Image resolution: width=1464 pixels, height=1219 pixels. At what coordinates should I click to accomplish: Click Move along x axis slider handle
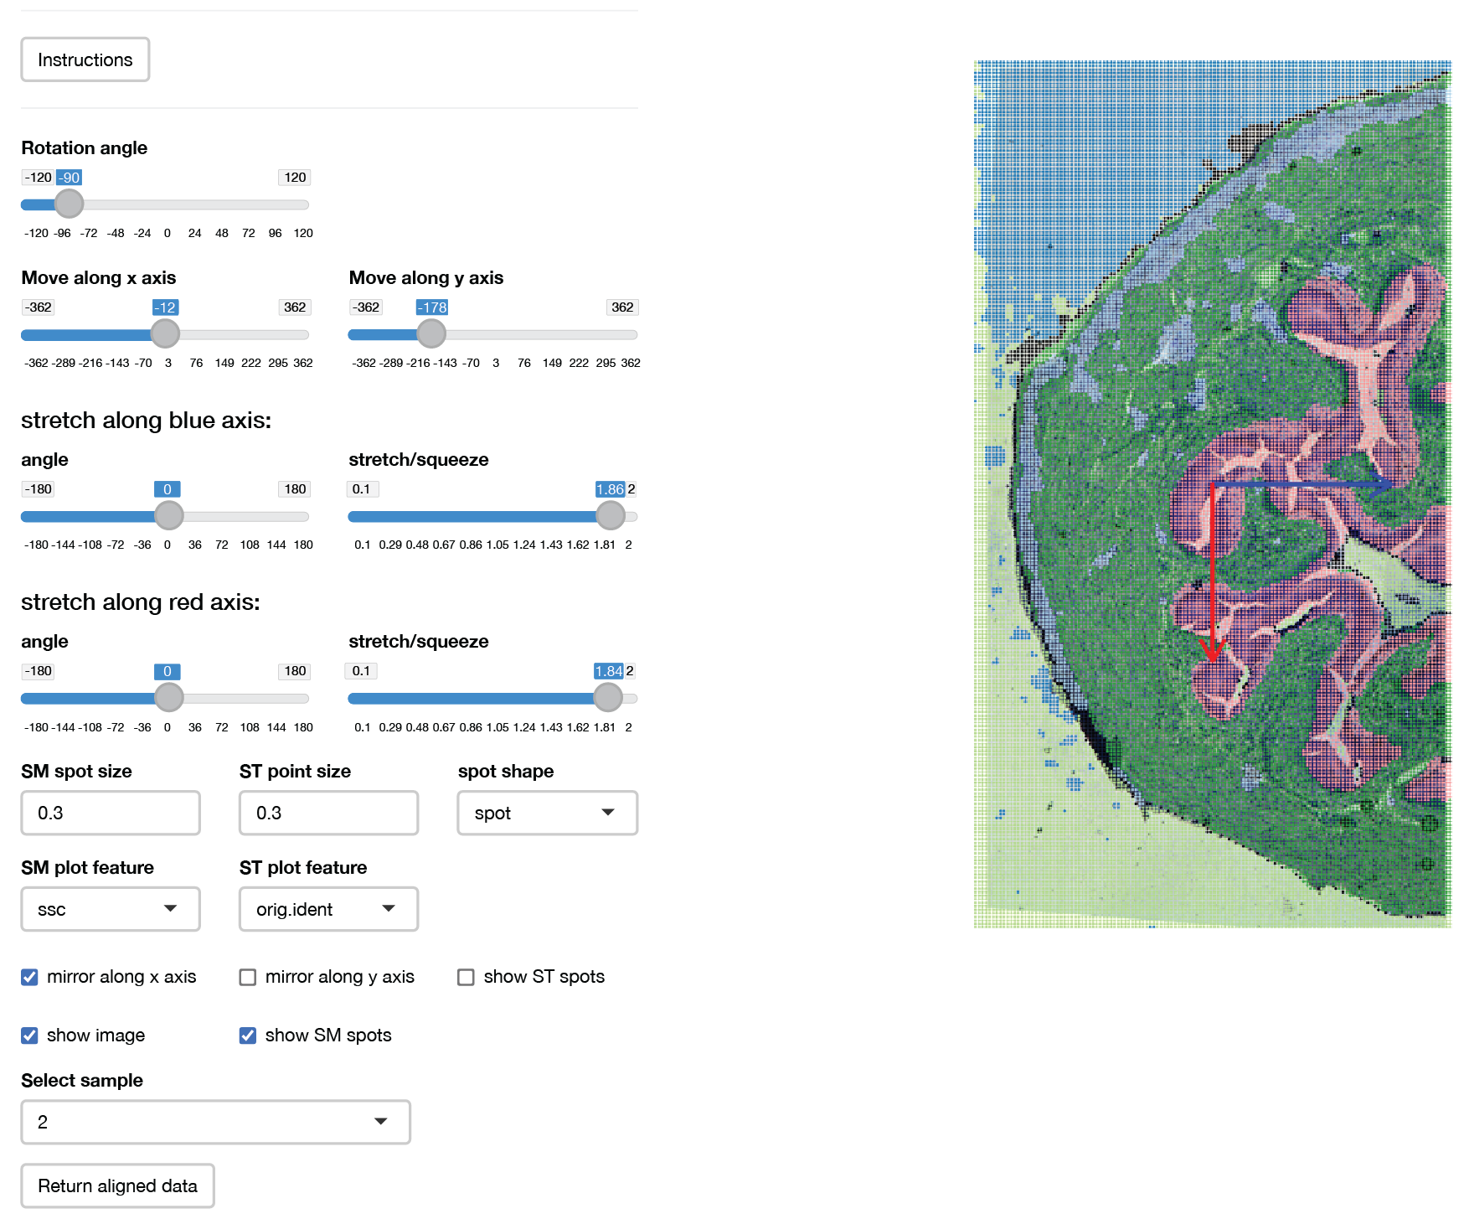click(165, 333)
